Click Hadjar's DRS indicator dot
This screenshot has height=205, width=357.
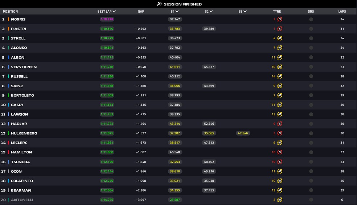(x=311, y=124)
